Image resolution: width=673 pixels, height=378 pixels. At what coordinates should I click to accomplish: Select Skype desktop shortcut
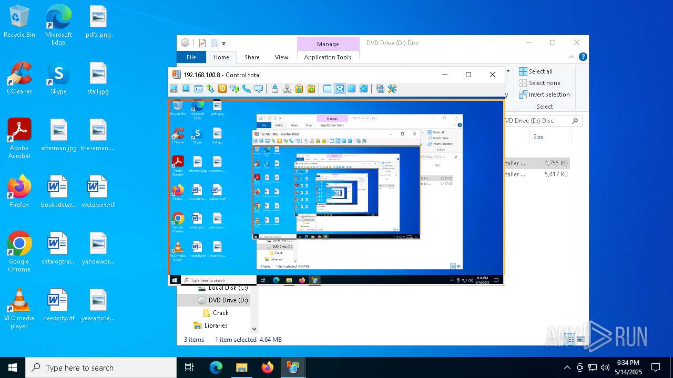tap(58, 78)
